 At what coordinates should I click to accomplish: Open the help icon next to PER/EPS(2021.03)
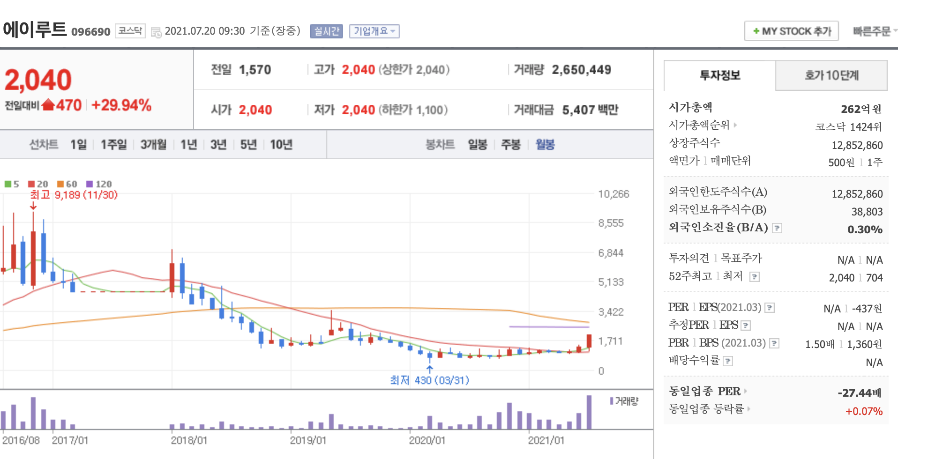(x=769, y=308)
